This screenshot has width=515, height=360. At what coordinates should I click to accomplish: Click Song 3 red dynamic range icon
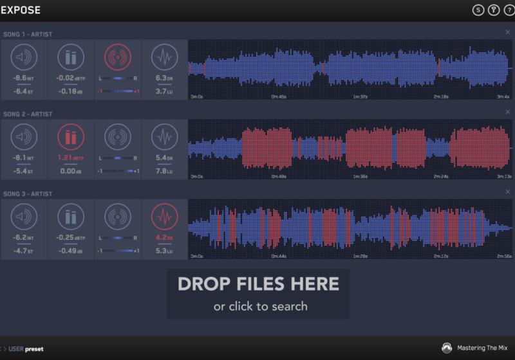tap(164, 217)
